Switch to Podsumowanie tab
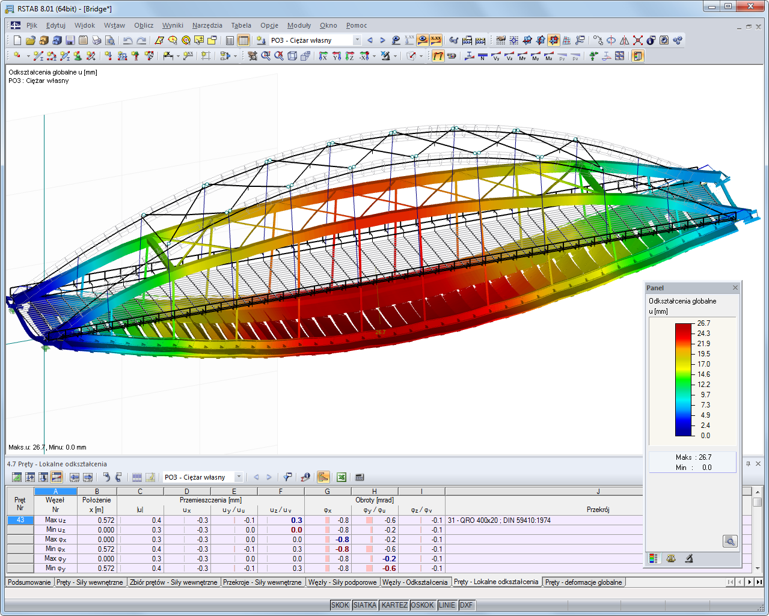Screen dimensions: 769x616 pyautogui.click(x=29, y=582)
